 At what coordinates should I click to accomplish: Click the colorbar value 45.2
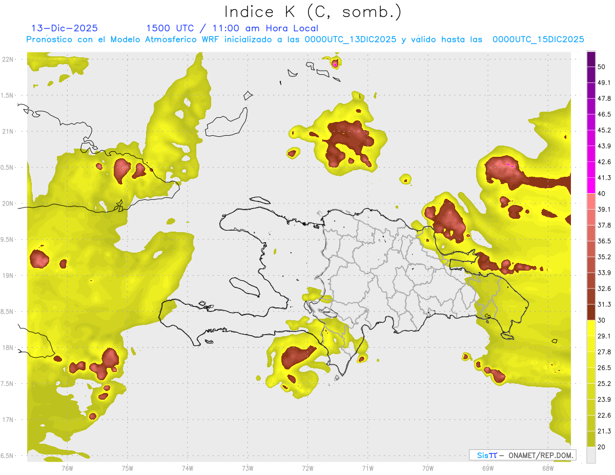tap(605, 130)
